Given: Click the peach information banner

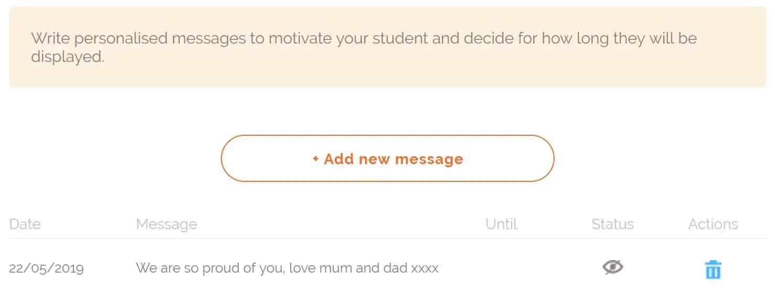Looking at the screenshot, I should pyautogui.click(x=387, y=47).
